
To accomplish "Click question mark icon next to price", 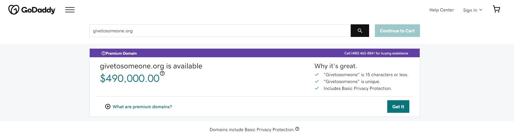I will [x=162, y=73].
